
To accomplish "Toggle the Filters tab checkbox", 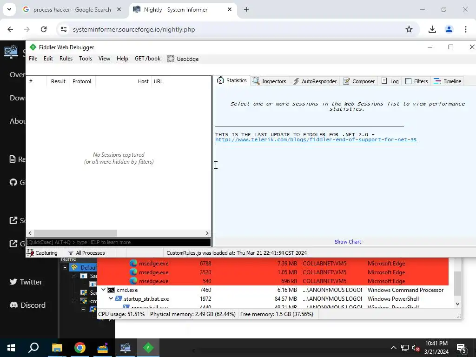I will tap(408, 81).
